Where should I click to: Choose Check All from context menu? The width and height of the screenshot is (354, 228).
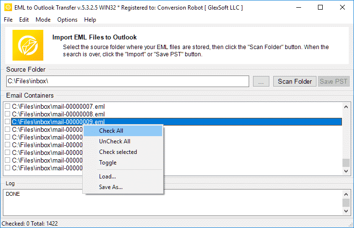pyautogui.click(x=123, y=131)
